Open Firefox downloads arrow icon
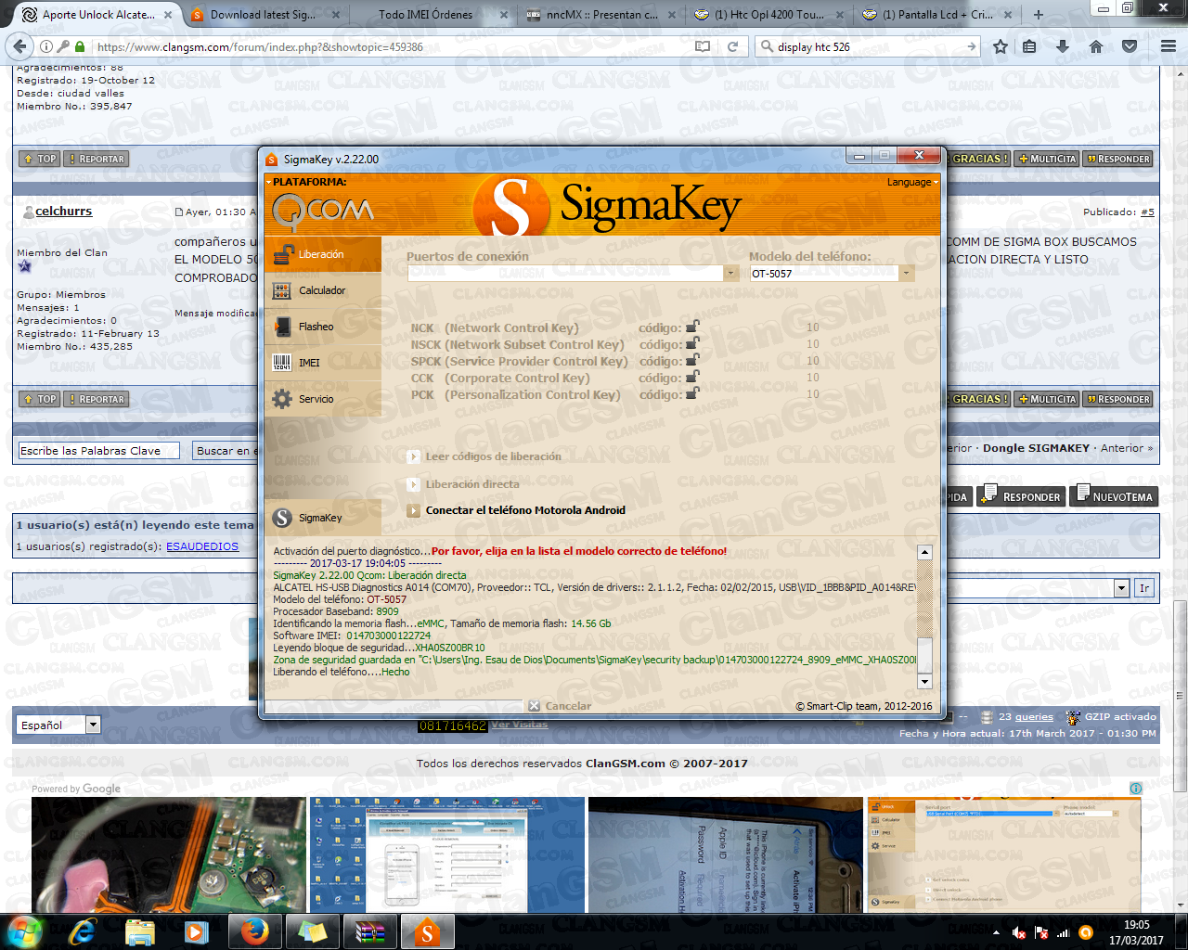 (x=1063, y=46)
